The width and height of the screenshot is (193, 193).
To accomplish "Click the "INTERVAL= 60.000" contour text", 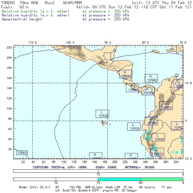I will click(140, 167).
